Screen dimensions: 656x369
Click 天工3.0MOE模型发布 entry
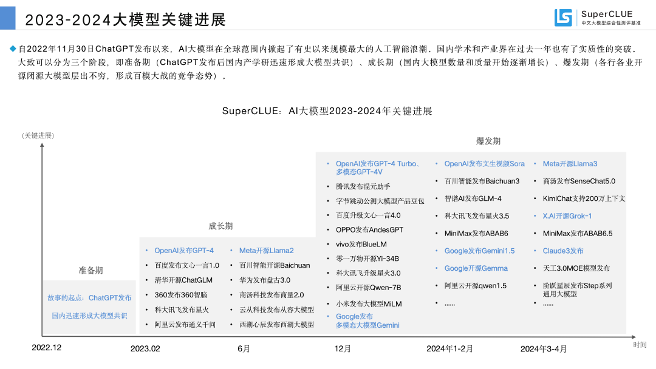click(x=576, y=268)
